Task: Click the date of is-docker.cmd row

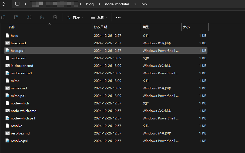Action: tap(108, 65)
